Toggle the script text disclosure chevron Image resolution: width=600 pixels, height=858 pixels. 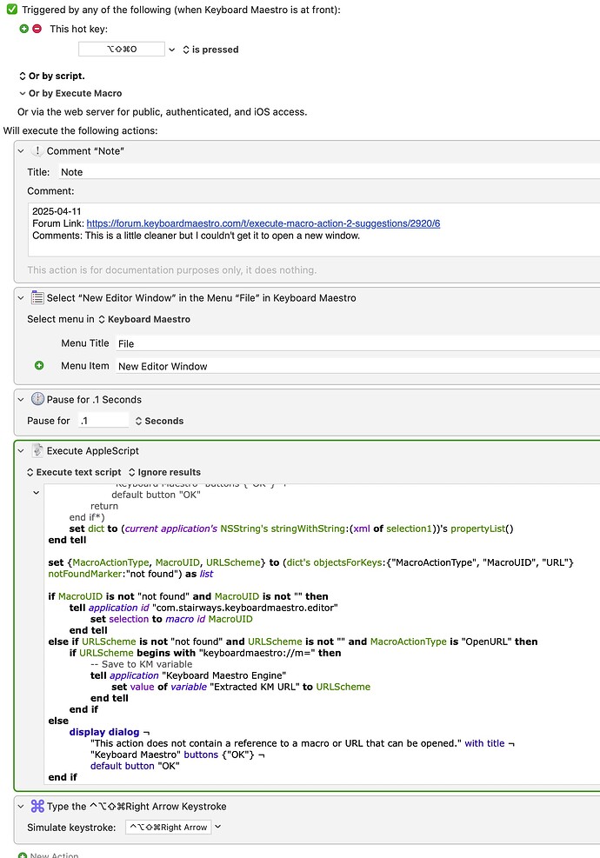click(x=37, y=493)
